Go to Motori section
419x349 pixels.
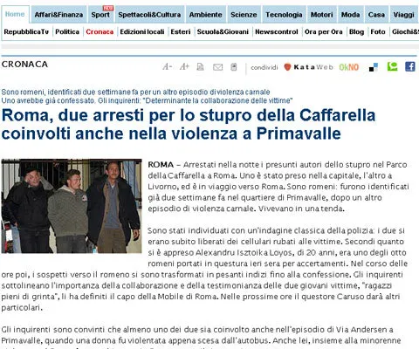click(x=322, y=15)
